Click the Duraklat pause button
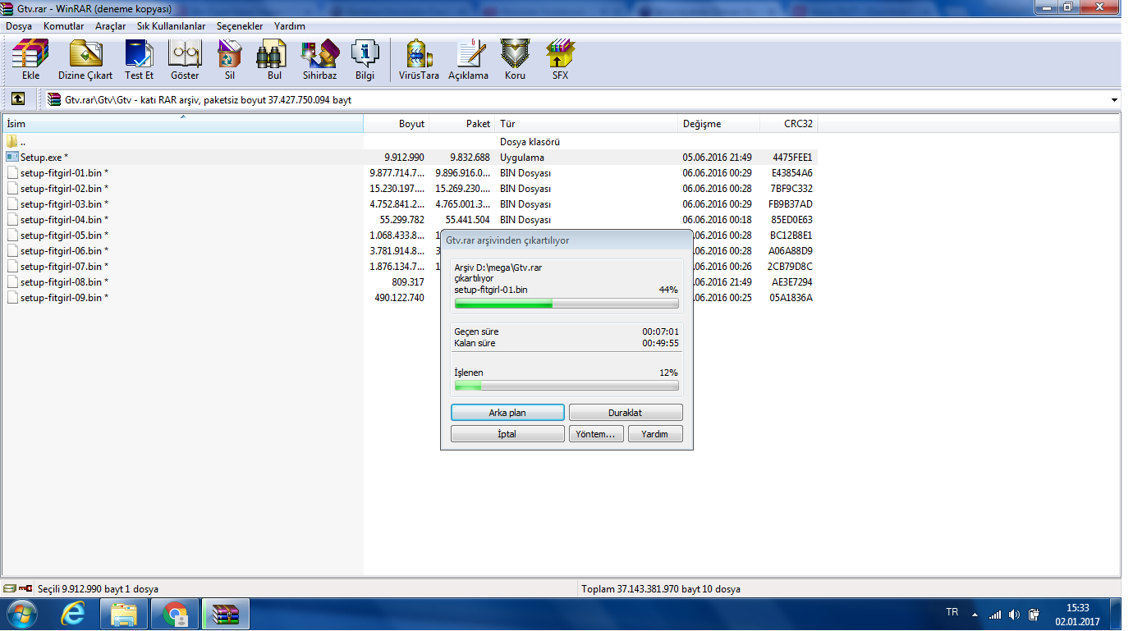 [626, 413]
